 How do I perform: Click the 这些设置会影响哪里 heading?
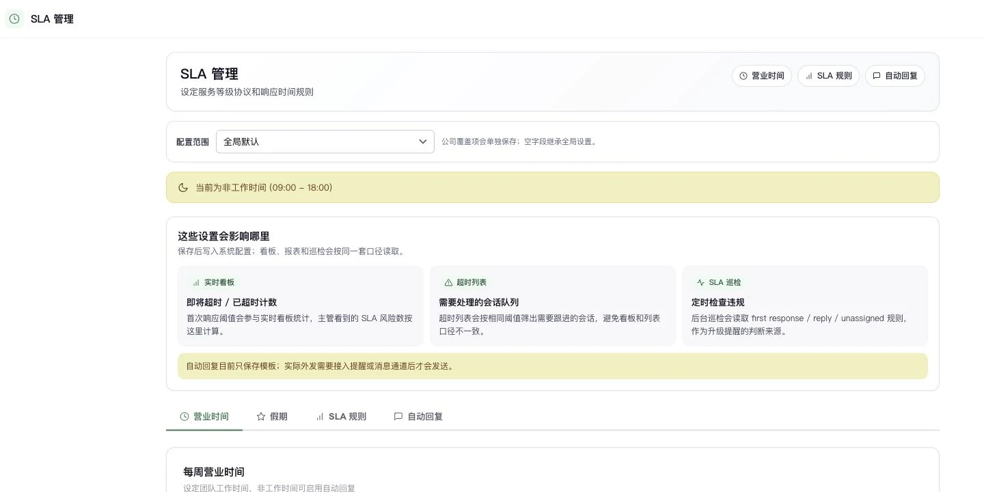click(x=223, y=236)
